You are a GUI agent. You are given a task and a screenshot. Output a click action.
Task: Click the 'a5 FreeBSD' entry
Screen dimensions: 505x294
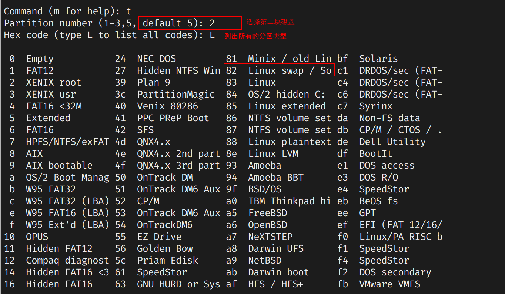pyautogui.click(x=257, y=213)
